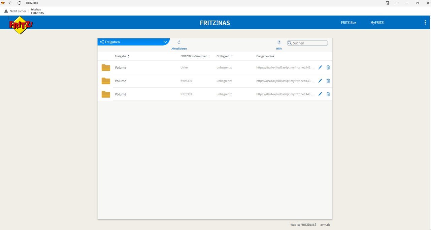Sort by Freigabe column arrows
The height and width of the screenshot is (230, 431).
point(129,56)
